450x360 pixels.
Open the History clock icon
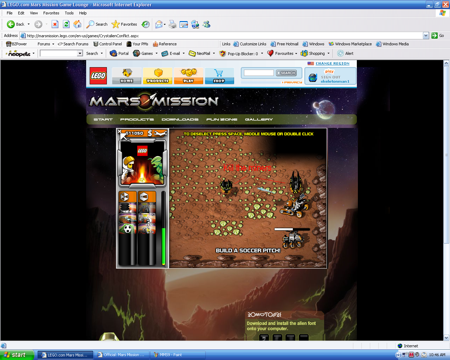point(146,24)
